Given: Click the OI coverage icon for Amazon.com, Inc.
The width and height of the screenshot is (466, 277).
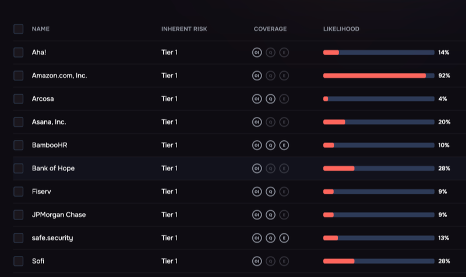Looking at the screenshot, I should pyautogui.click(x=257, y=76).
